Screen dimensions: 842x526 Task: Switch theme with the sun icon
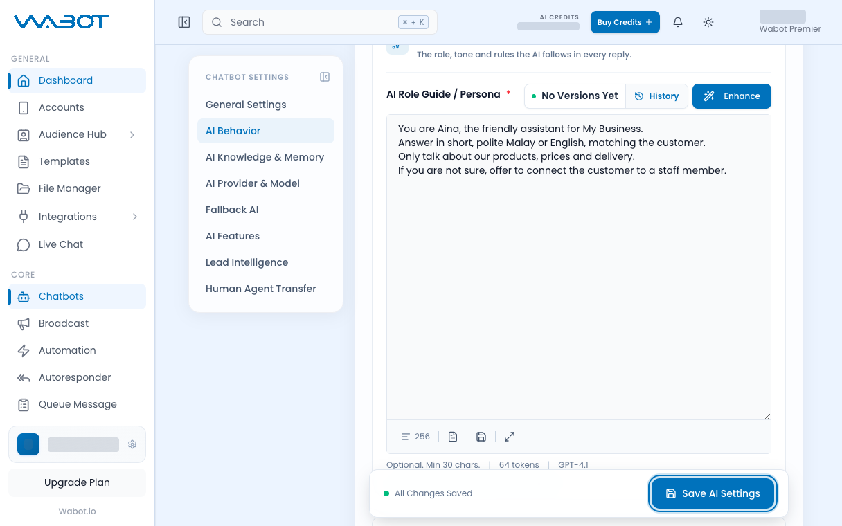pyautogui.click(x=708, y=22)
